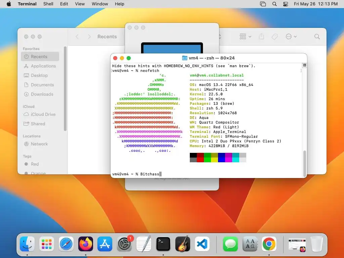
Task: Launch GarageBand from the Dock
Action: [x=183, y=244]
